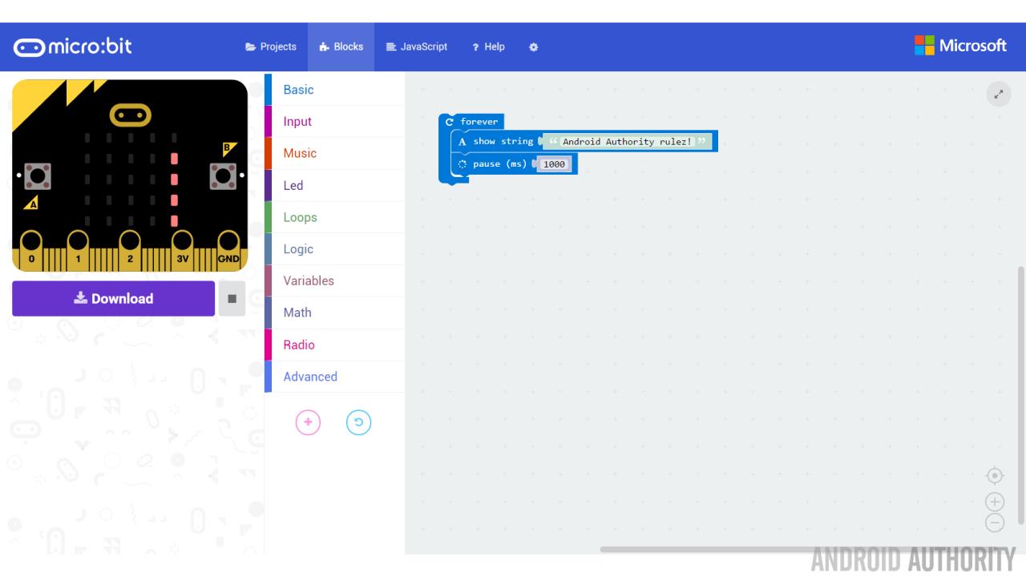Edit the 1000 pause value field
Image resolution: width=1026 pixels, height=577 pixels.
click(554, 164)
